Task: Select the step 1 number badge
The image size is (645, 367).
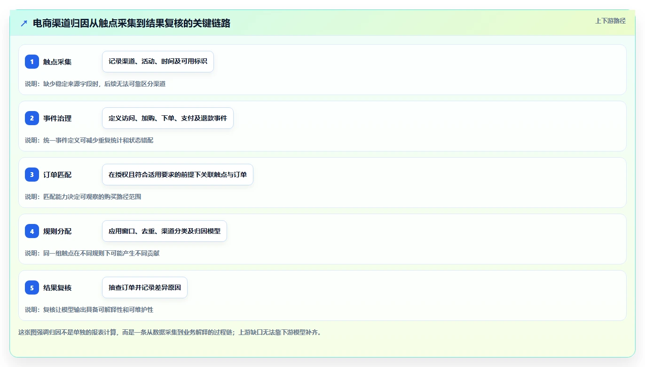Action: (x=32, y=62)
